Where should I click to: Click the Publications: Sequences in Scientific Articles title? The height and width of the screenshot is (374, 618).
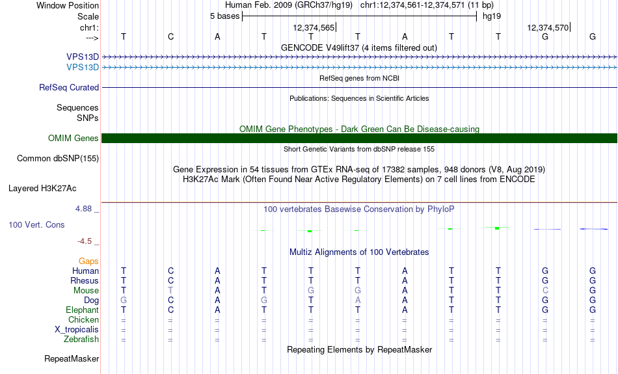click(x=359, y=98)
